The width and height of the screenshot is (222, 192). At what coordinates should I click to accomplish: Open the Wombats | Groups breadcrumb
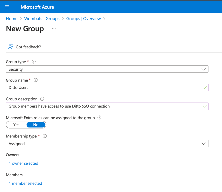42,19
